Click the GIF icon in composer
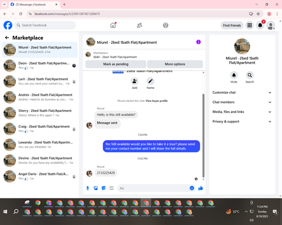The width and height of the screenshot is (282, 225). 112,188
